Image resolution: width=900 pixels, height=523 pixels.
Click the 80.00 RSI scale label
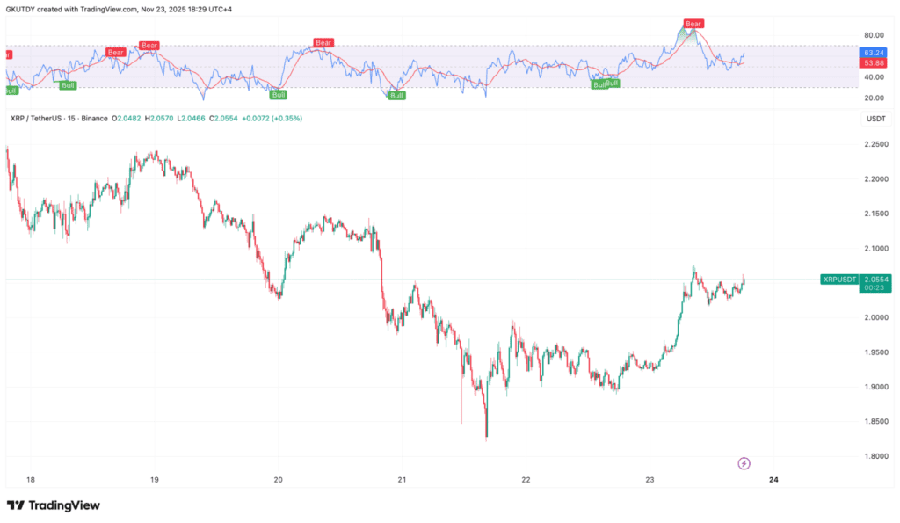874,35
